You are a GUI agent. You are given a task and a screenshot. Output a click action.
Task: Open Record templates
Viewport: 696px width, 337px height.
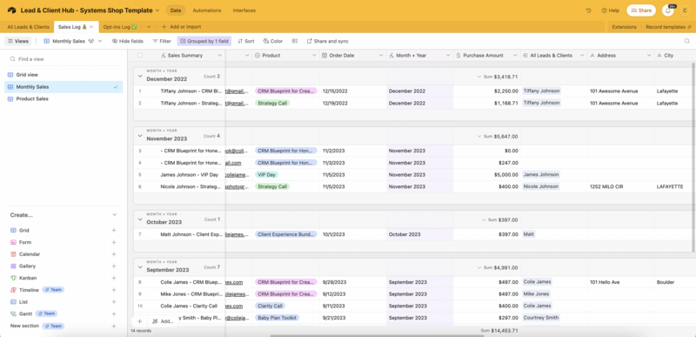tap(668, 27)
